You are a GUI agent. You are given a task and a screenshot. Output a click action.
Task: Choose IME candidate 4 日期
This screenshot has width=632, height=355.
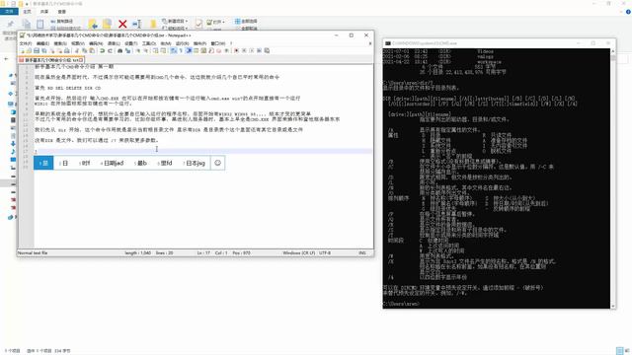(x=112, y=163)
